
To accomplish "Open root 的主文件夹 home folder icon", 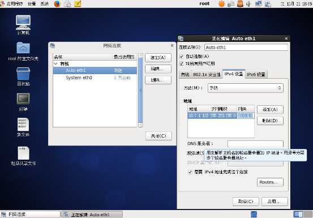I will pos(23,52).
